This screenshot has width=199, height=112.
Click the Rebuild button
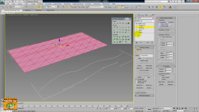pos(161,84)
